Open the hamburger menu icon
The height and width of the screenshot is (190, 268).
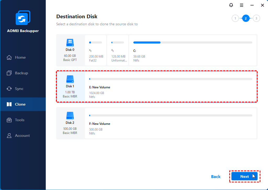click(242, 5)
